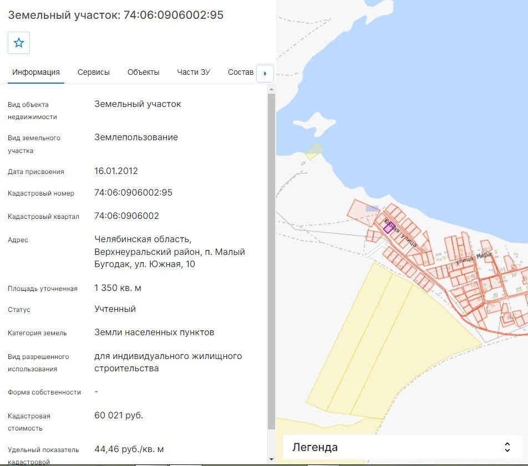Click the dash value beside Форма собственности
Image resolution: width=528 pixels, height=466 pixels.
coord(97,392)
